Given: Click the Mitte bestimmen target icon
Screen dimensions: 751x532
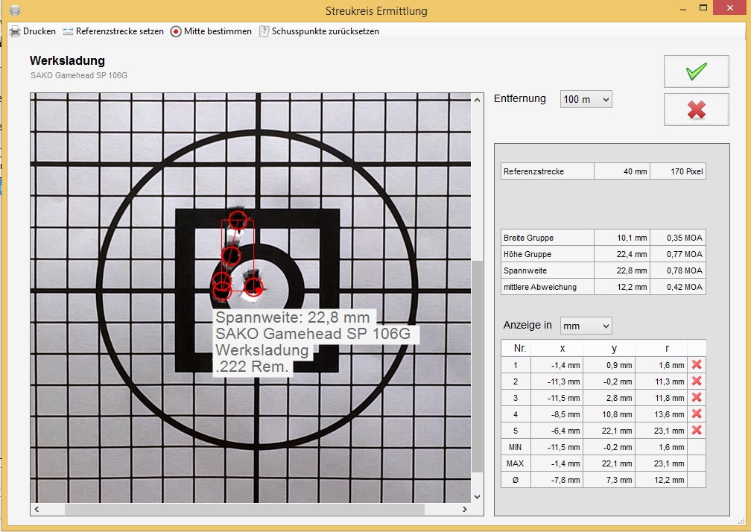Looking at the screenshot, I should click(176, 31).
